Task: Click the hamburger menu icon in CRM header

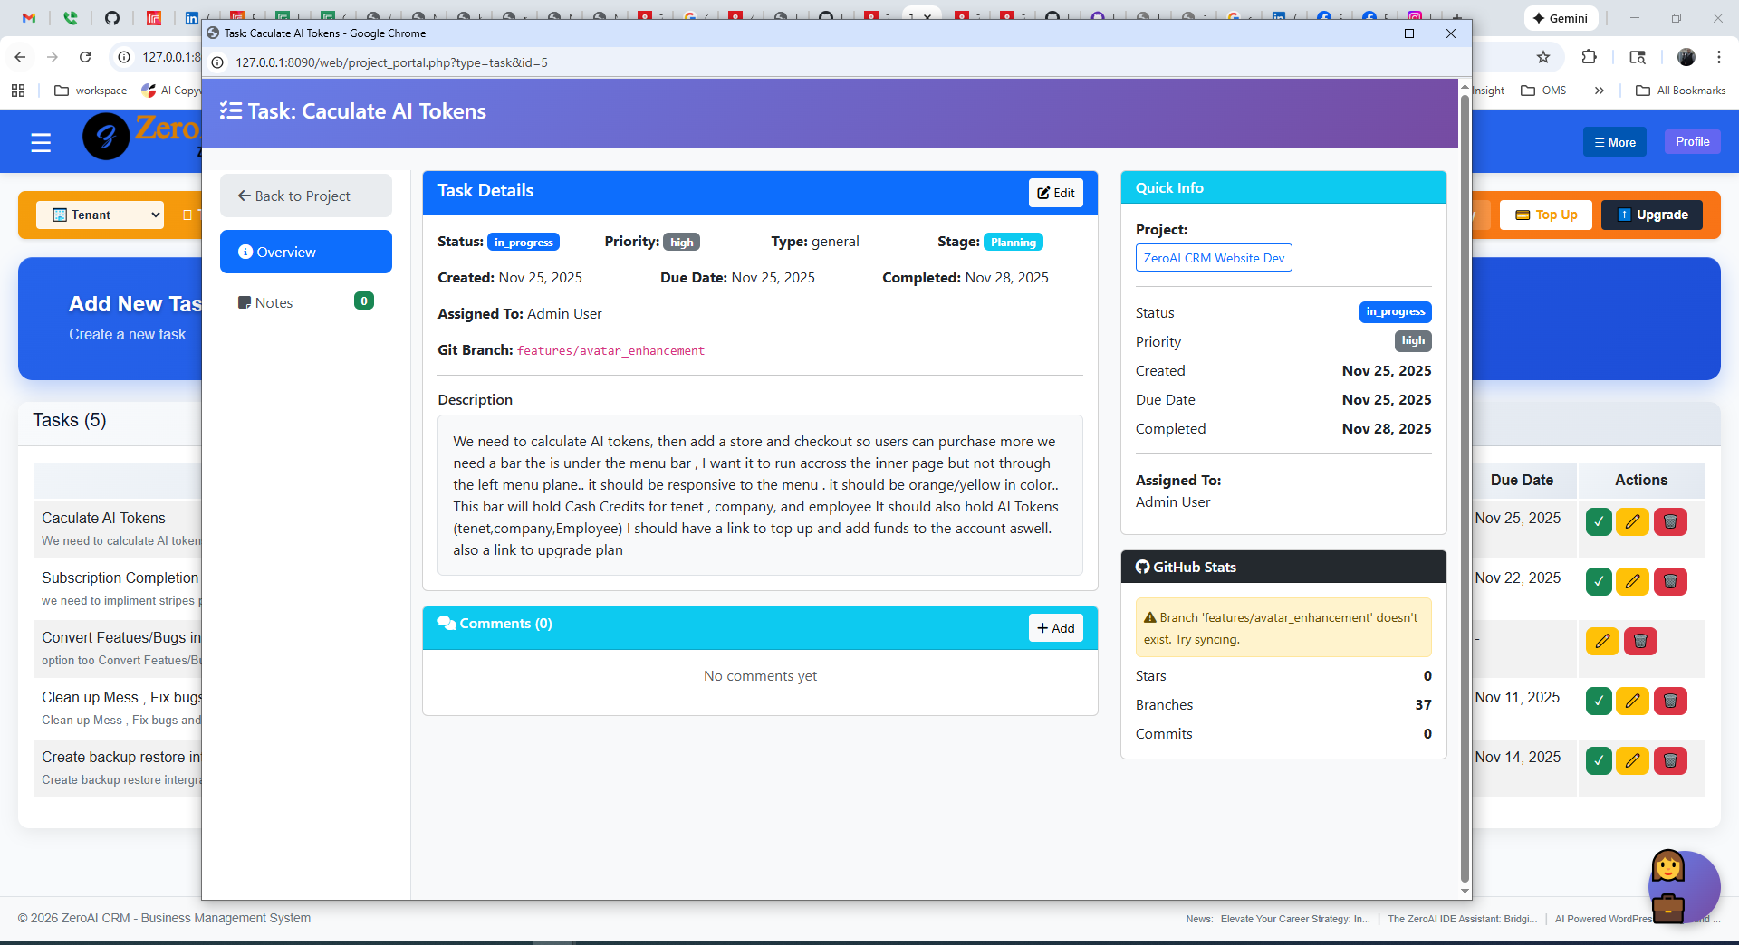Action: pyautogui.click(x=41, y=142)
